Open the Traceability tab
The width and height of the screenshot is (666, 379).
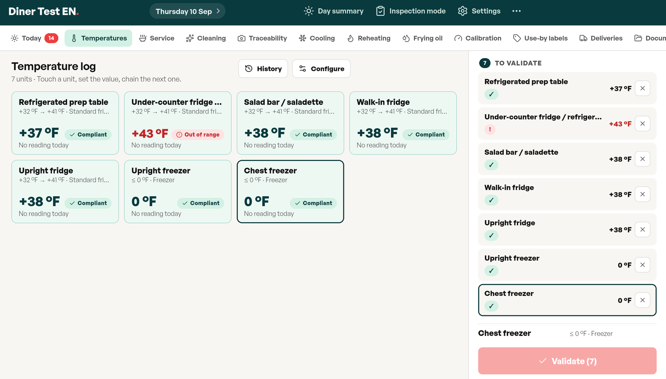(x=262, y=38)
